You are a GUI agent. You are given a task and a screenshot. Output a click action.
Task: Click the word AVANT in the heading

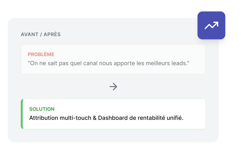29,34
